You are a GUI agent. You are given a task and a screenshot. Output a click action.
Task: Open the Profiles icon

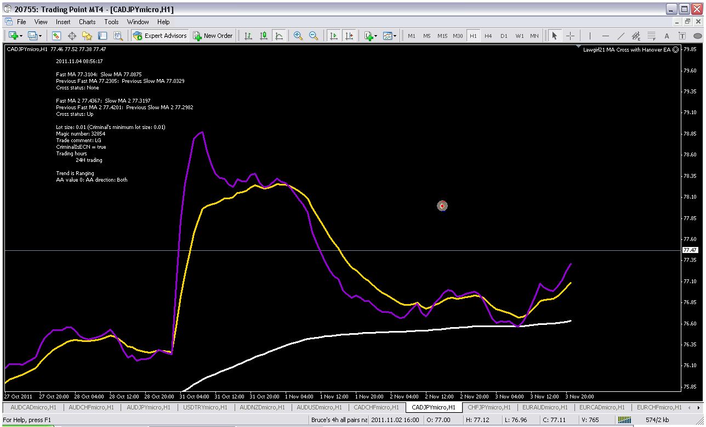click(x=32, y=36)
